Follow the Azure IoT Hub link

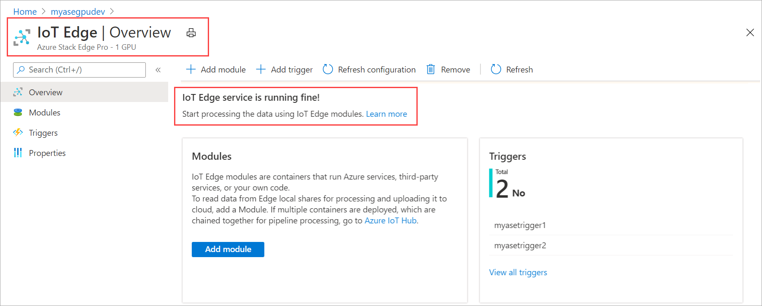390,221
